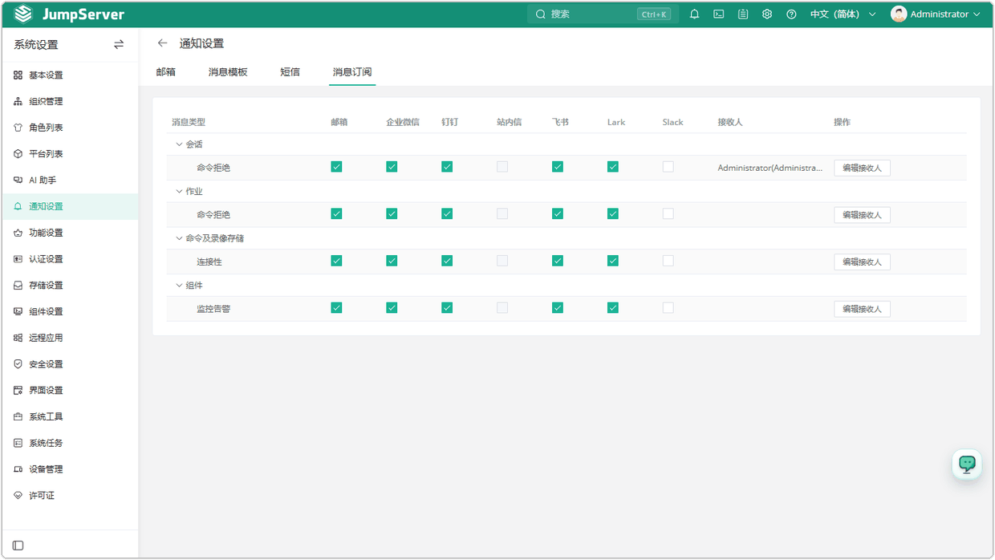Viewport: 995px width, 560px height.
Task: Switch to the 消息模板 tab
Action: tap(228, 72)
